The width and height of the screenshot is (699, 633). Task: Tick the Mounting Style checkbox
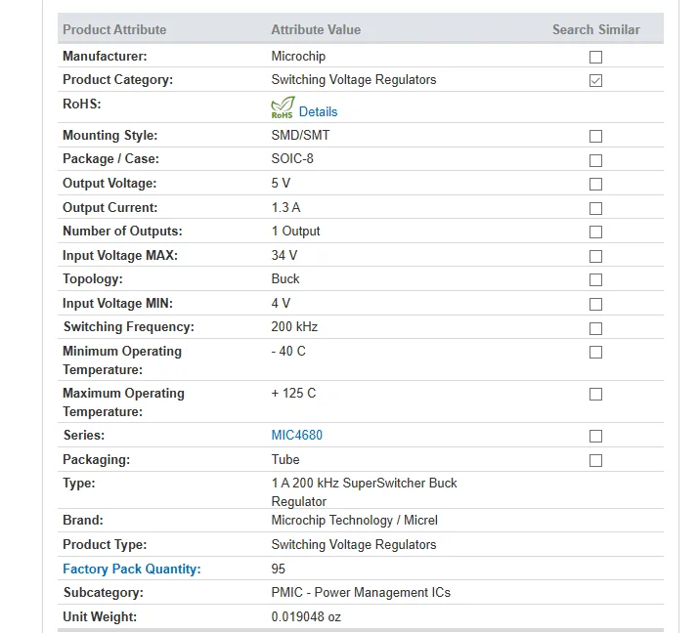pos(595,137)
